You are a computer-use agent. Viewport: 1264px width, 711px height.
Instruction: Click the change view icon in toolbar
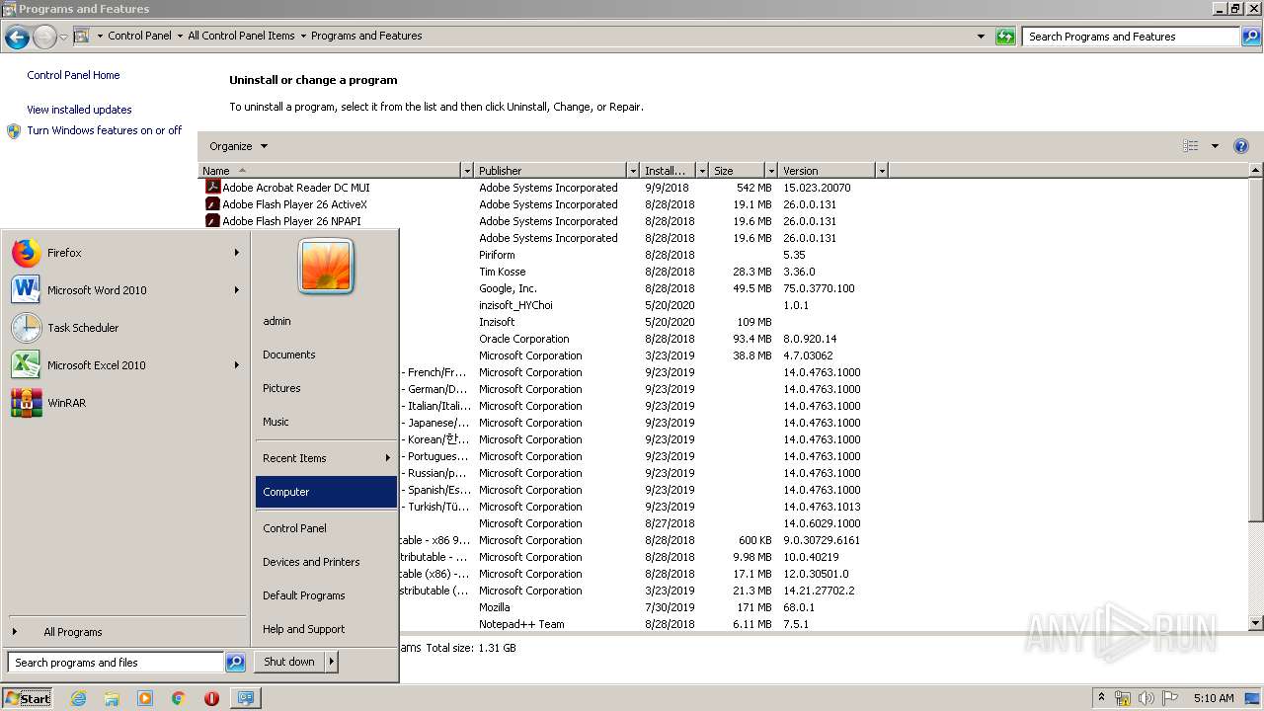click(x=1191, y=146)
